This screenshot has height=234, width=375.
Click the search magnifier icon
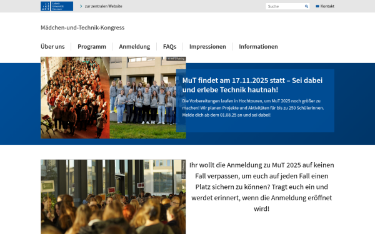[x=306, y=6]
